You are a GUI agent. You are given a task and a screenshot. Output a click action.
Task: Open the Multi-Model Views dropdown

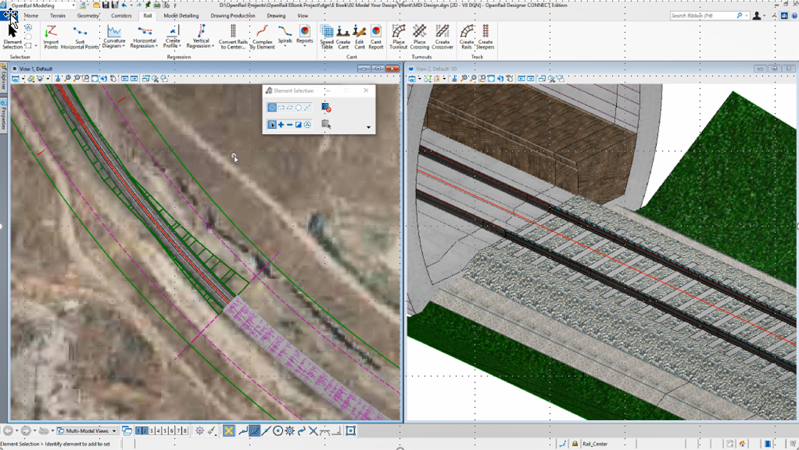click(114, 431)
